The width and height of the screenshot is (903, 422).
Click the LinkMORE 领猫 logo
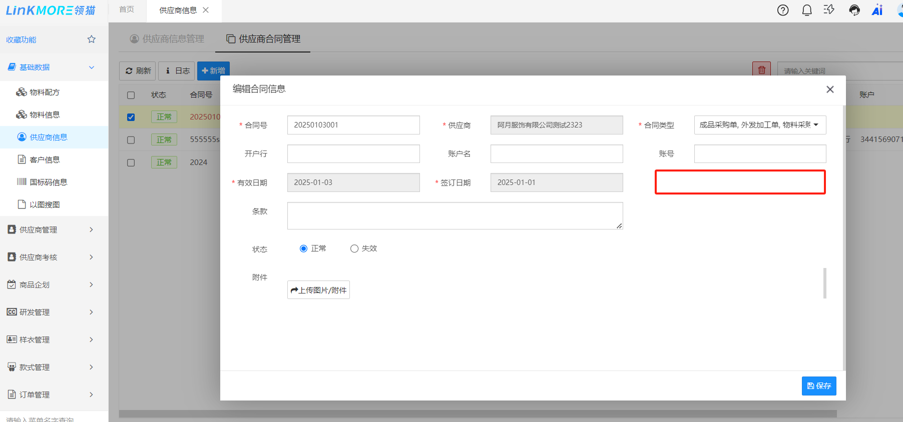tap(51, 10)
